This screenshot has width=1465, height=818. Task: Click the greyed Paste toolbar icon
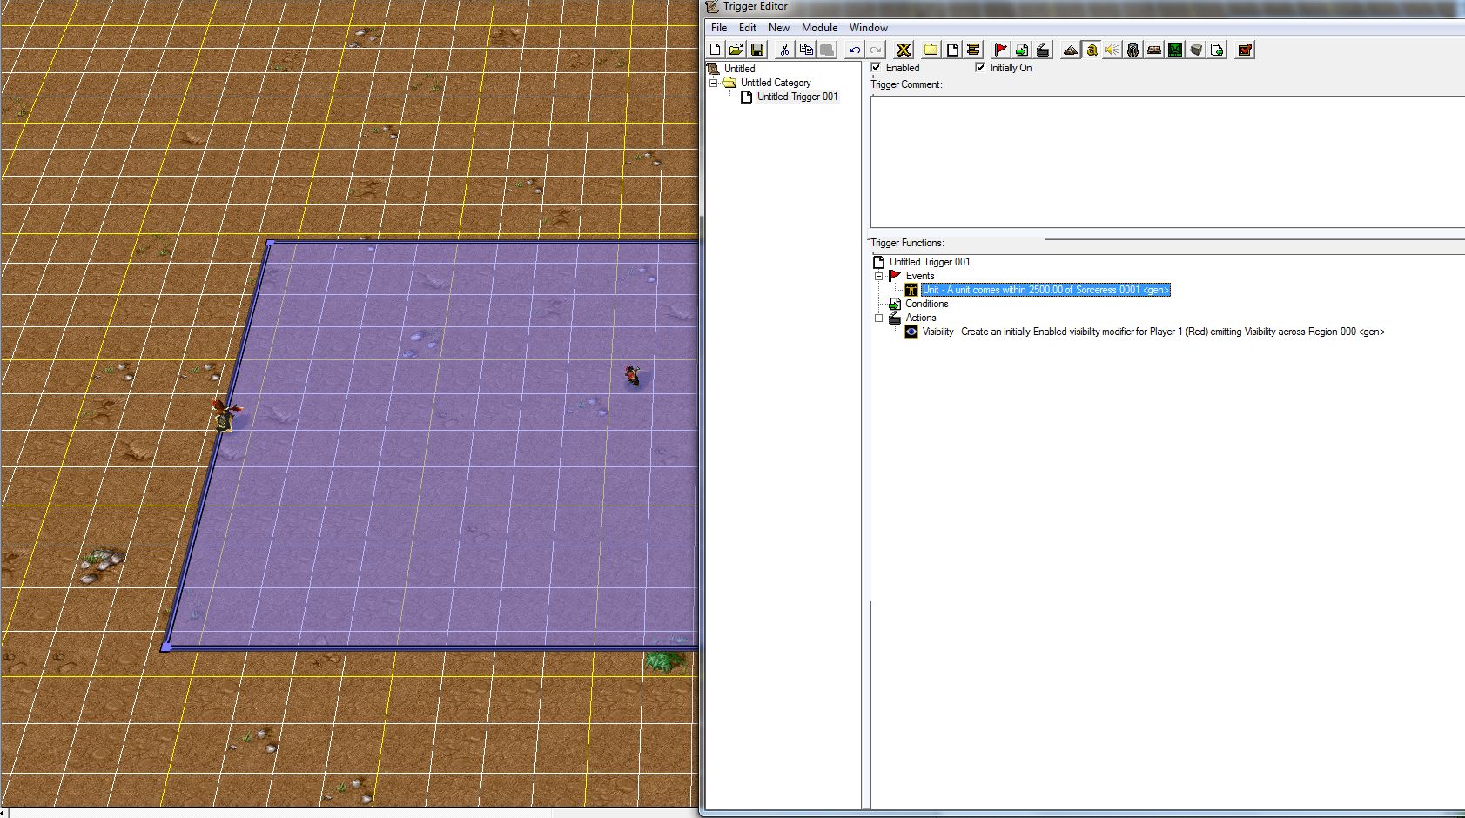tap(827, 50)
